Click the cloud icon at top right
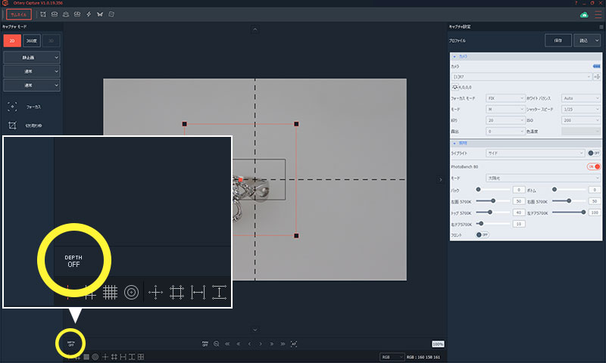The height and width of the screenshot is (363, 606). (584, 14)
